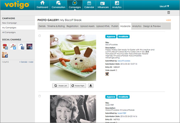
Task: Select the blue question mark Facebook channel icon
Action: click(21, 47)
